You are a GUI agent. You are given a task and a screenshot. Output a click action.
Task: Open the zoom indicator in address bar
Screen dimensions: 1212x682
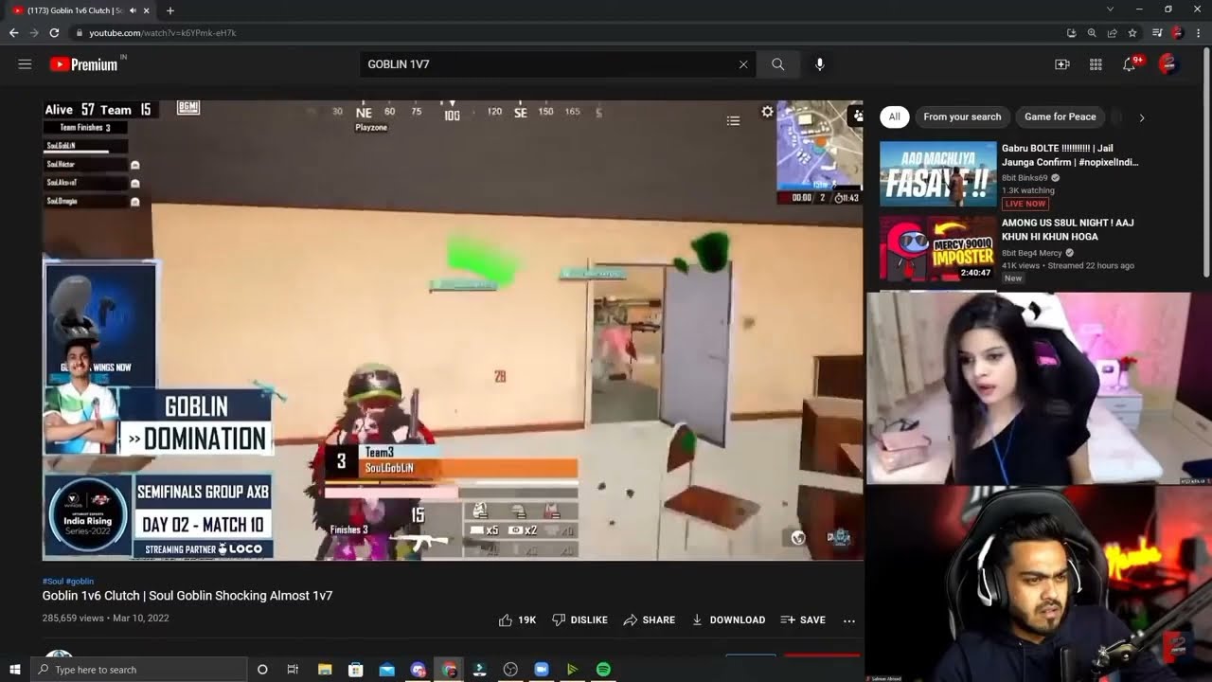click(x=1092, y=33)
